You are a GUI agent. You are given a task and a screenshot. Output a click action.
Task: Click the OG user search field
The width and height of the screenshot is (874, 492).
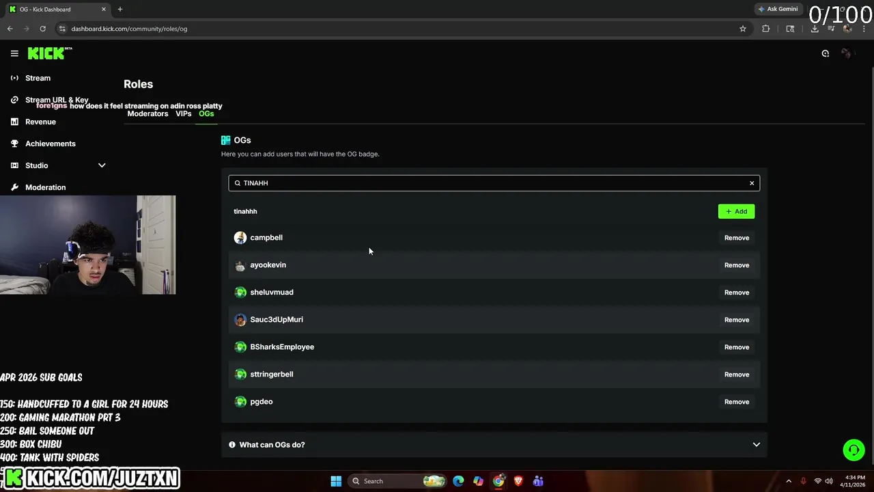pyautogui.click(x=494, y=183)
